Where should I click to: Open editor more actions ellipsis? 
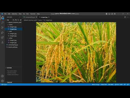pyautogui.click(x=128, y=17)
